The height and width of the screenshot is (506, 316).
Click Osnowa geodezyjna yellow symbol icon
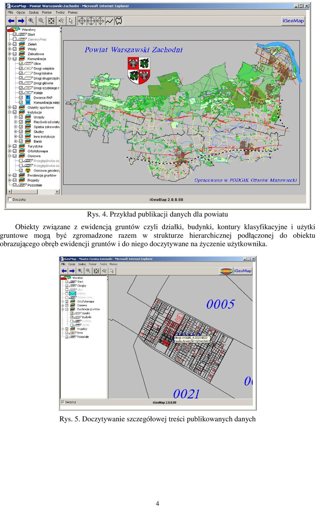click(28, 170)
